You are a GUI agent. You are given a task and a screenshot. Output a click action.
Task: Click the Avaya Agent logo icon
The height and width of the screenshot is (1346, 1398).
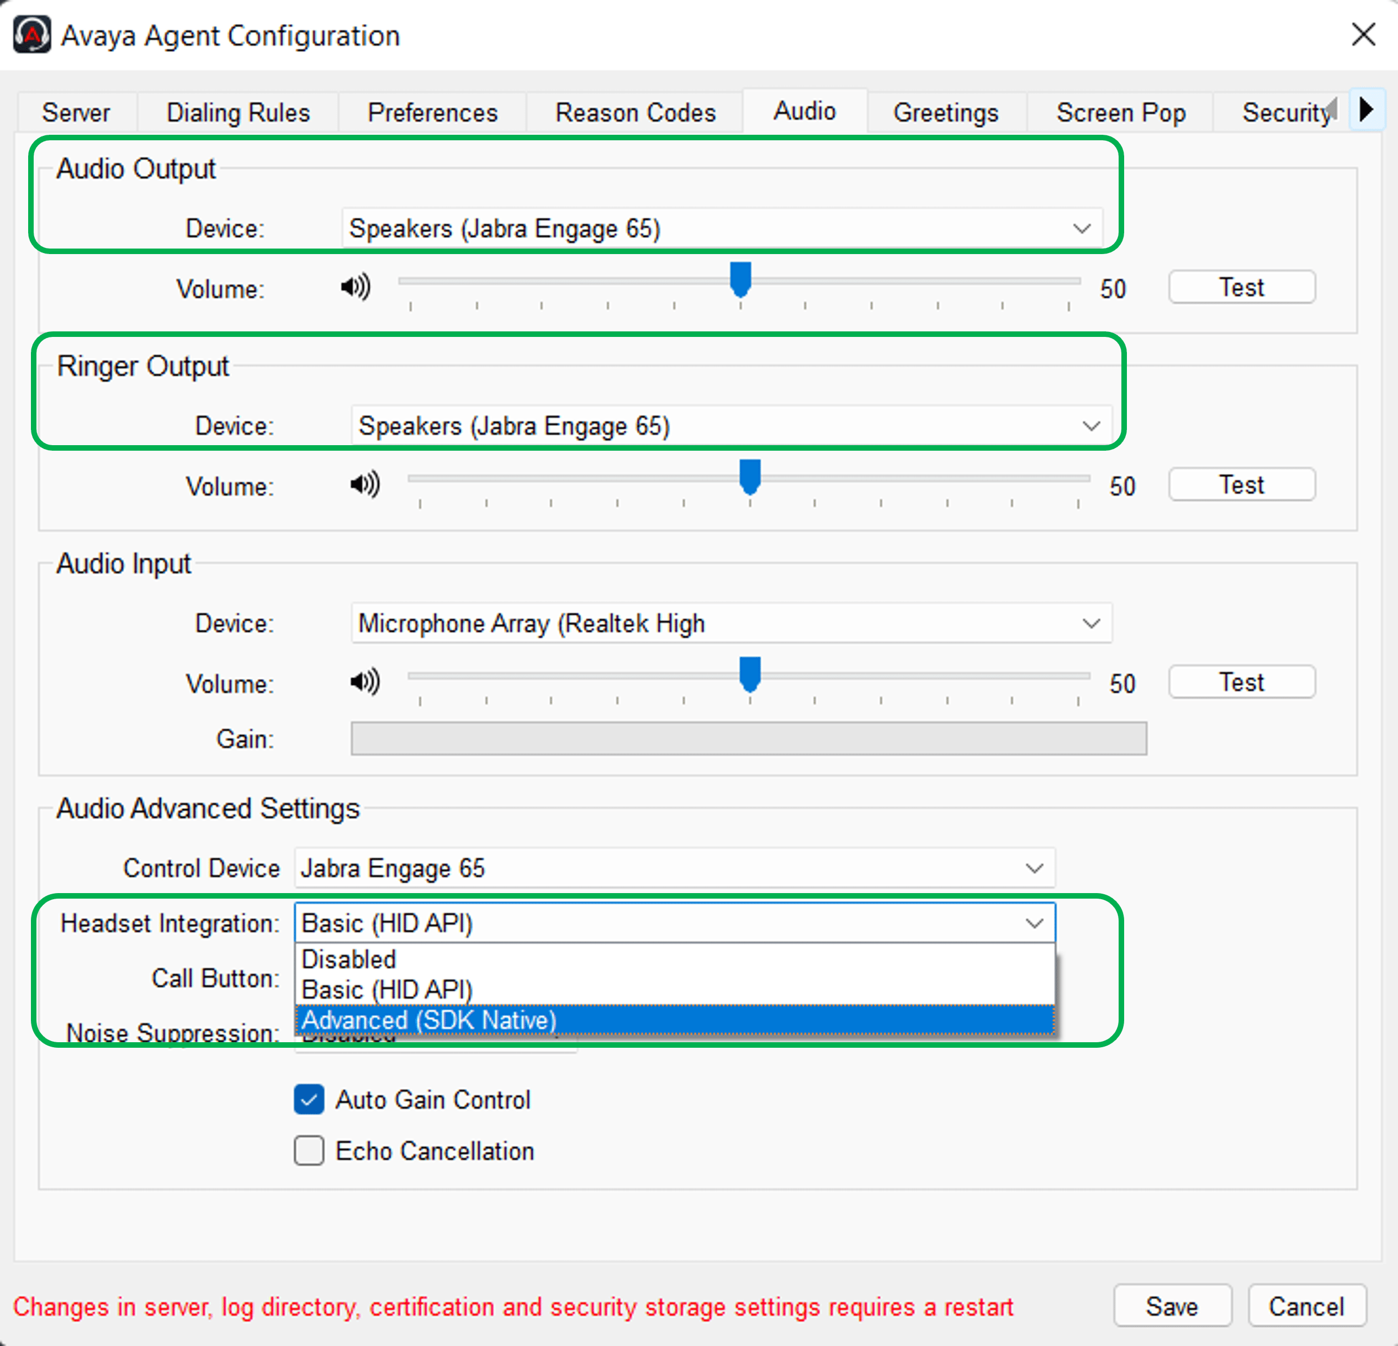[x=32, y=34]
